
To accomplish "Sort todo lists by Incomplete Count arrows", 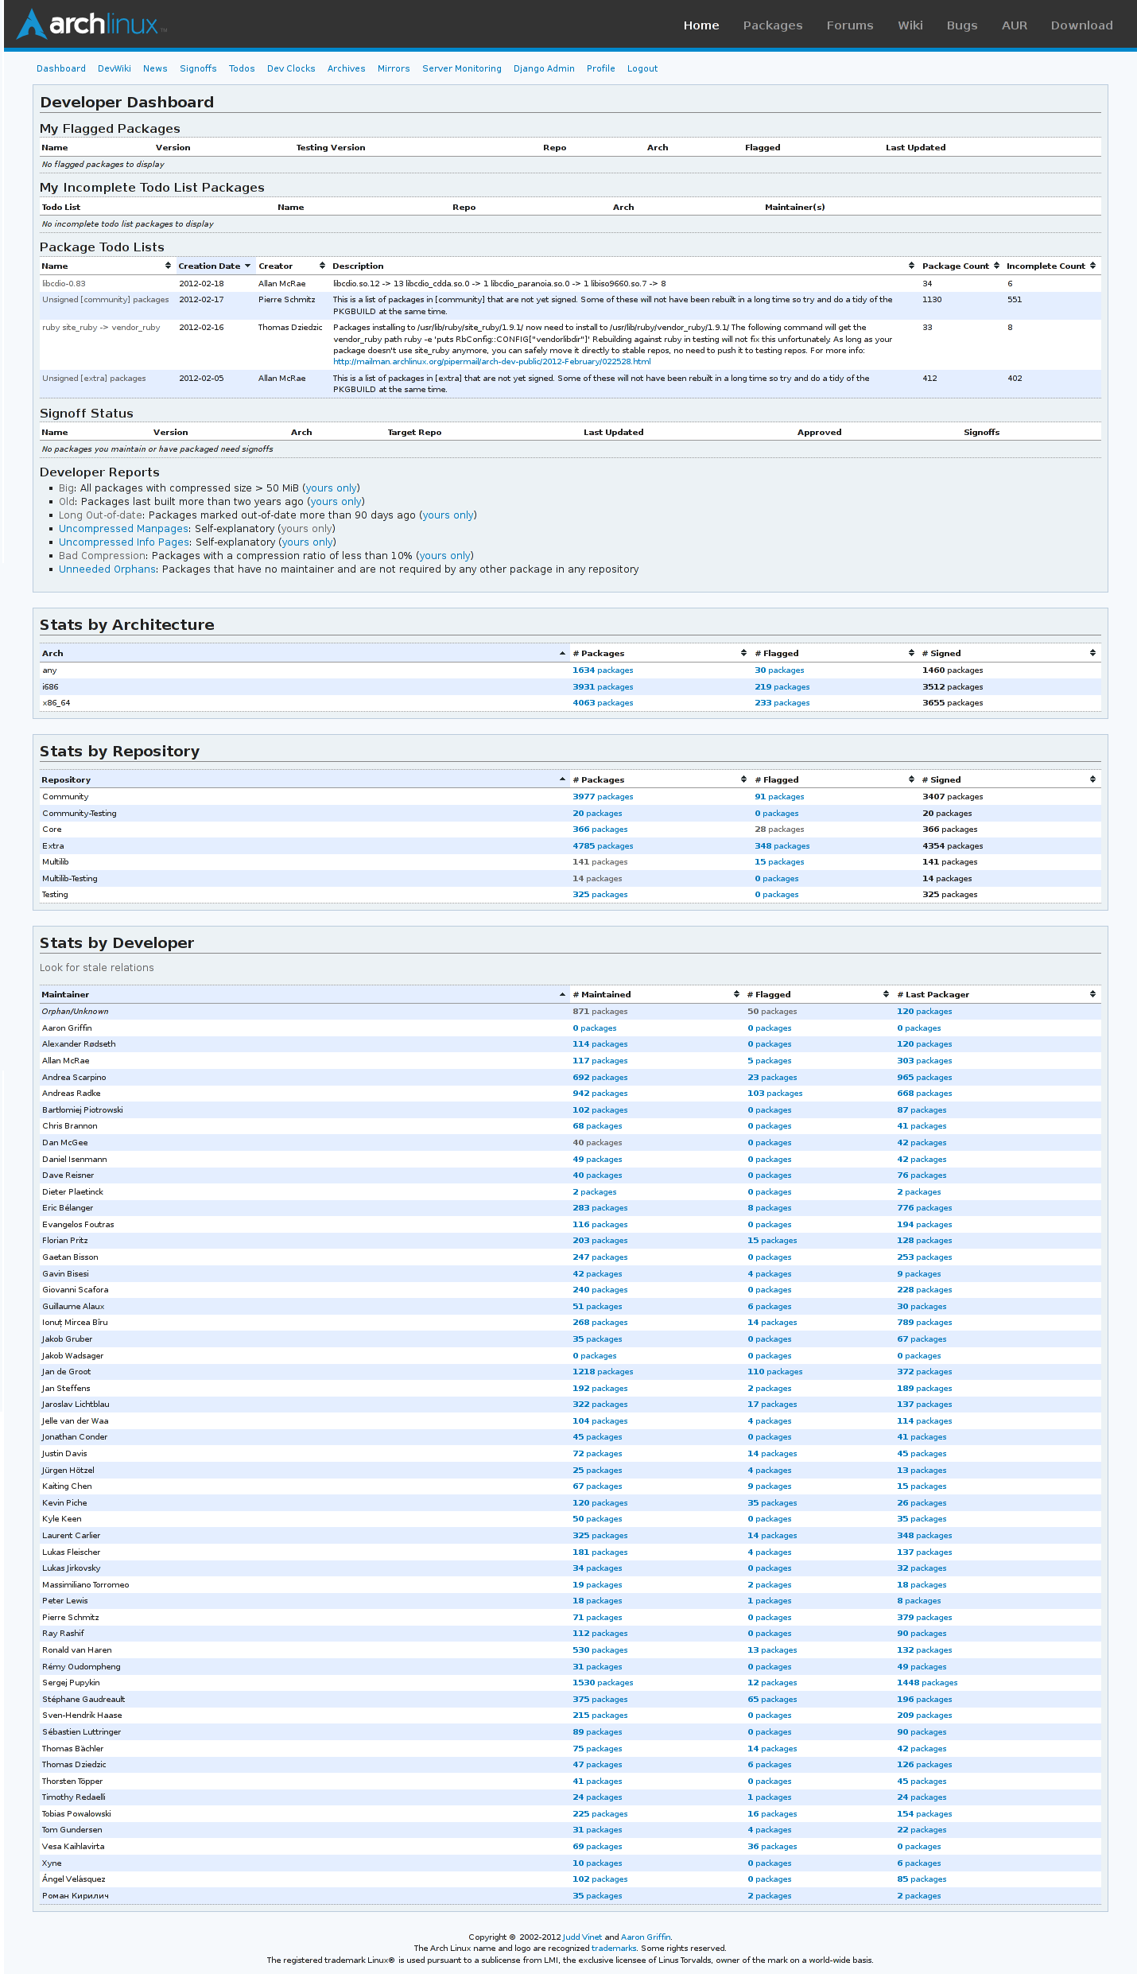I will pyautogui.click(x=1092, y=266).
